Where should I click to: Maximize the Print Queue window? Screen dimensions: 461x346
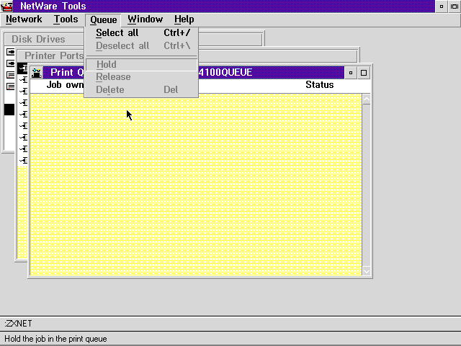point(364,73)
